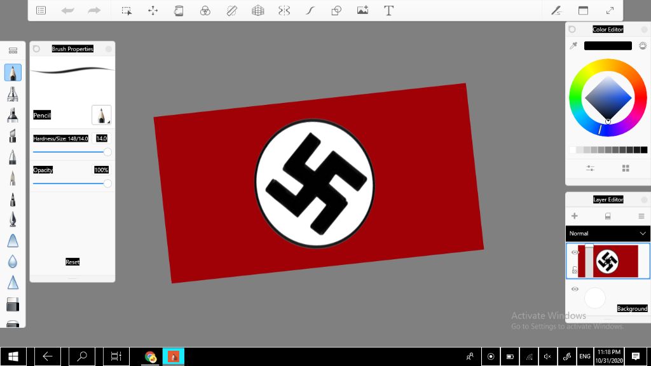Open the Draw shapes tool

click(336, 10)
